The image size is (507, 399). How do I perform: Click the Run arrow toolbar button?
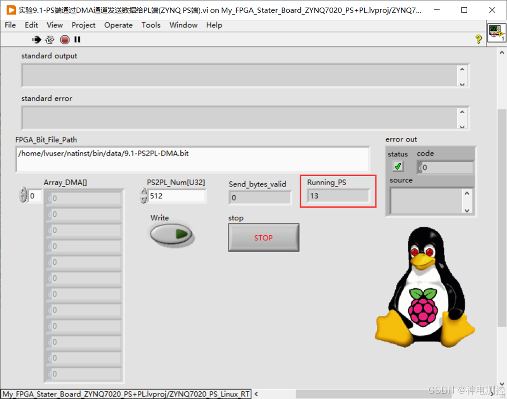pos(37,39)
